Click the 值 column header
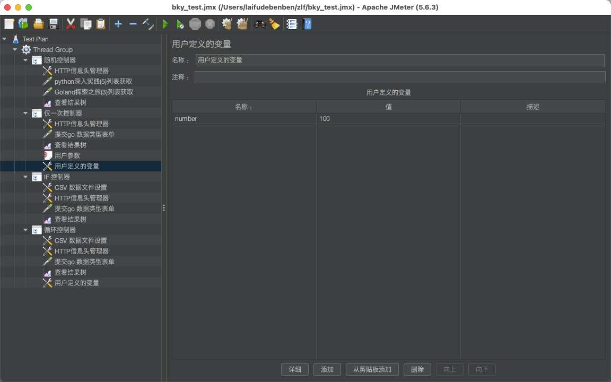 [x=388, y=107]
